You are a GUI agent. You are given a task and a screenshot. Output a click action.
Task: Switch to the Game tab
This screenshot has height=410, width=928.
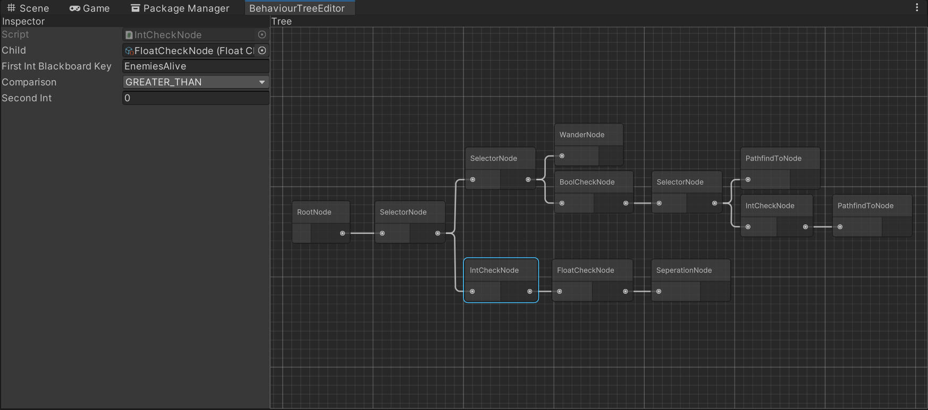coord(89,8)
